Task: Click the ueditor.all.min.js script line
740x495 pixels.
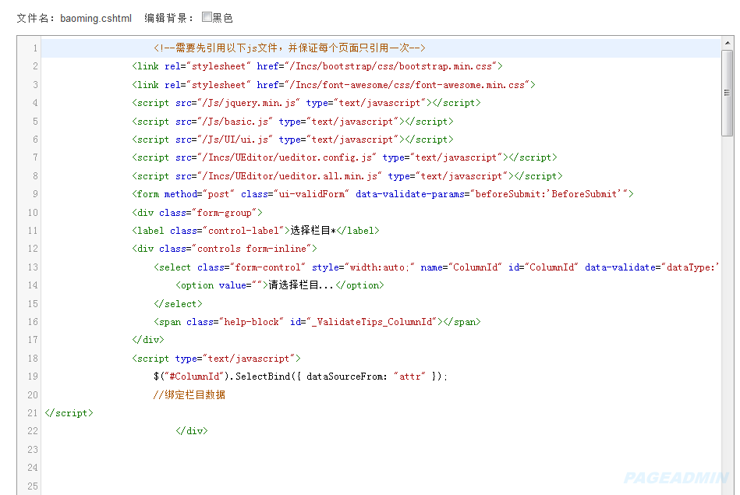Action: (x=347, y=176)
